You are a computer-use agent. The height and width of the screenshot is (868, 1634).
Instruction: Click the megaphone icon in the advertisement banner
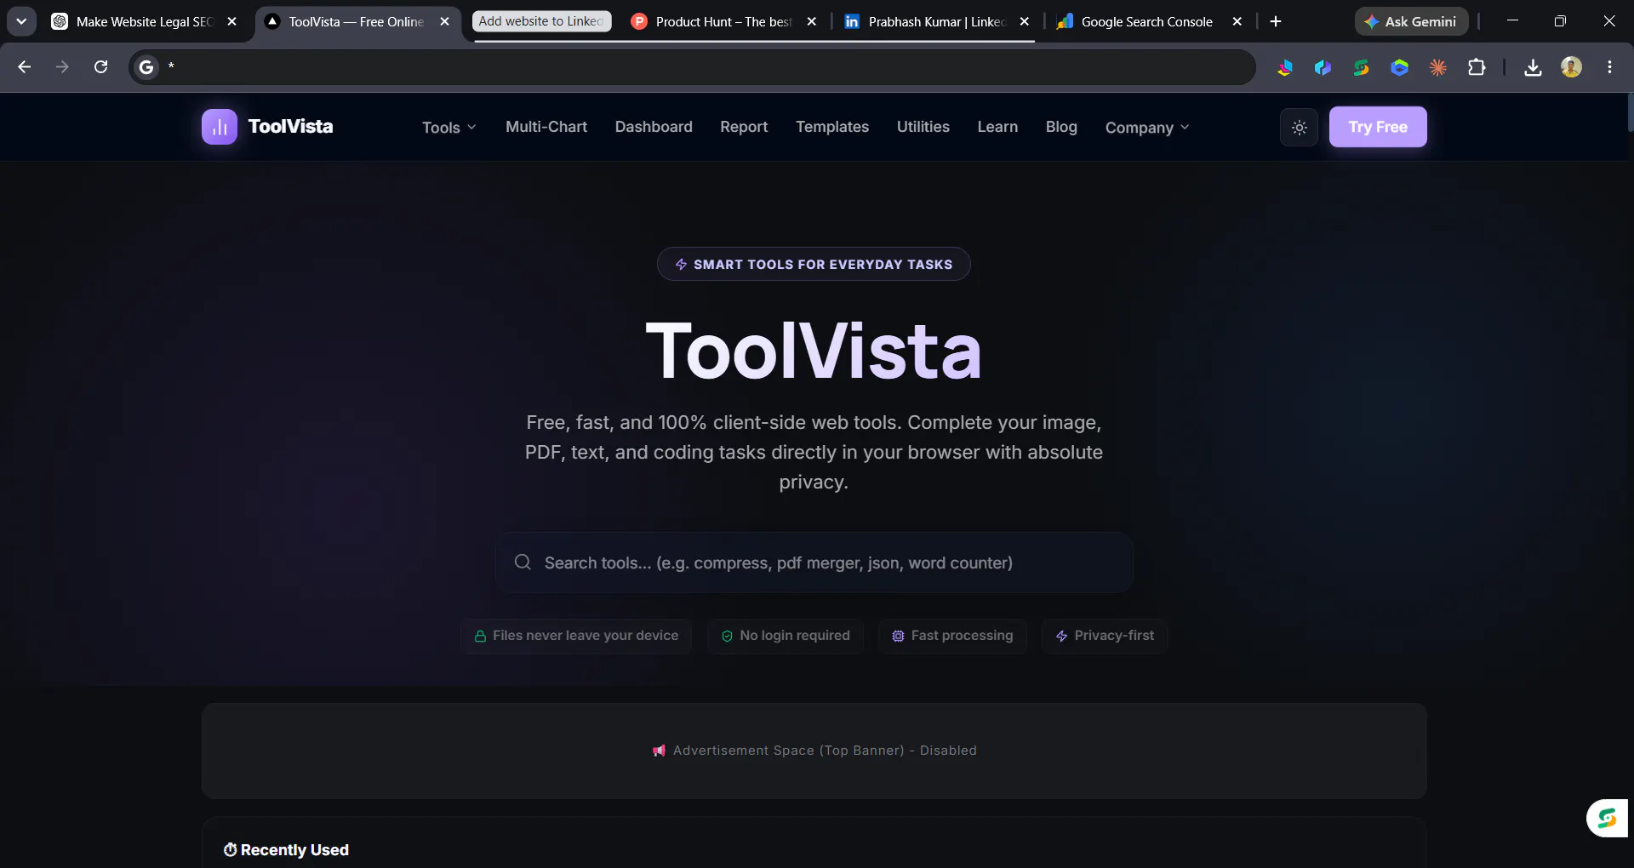coord(659,751)
